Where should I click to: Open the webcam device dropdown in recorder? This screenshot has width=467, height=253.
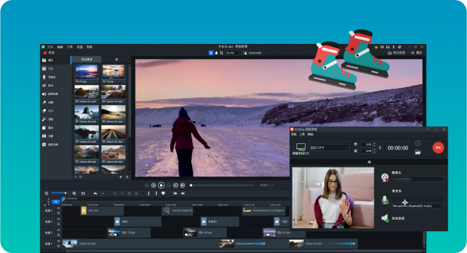click(418, 179)
